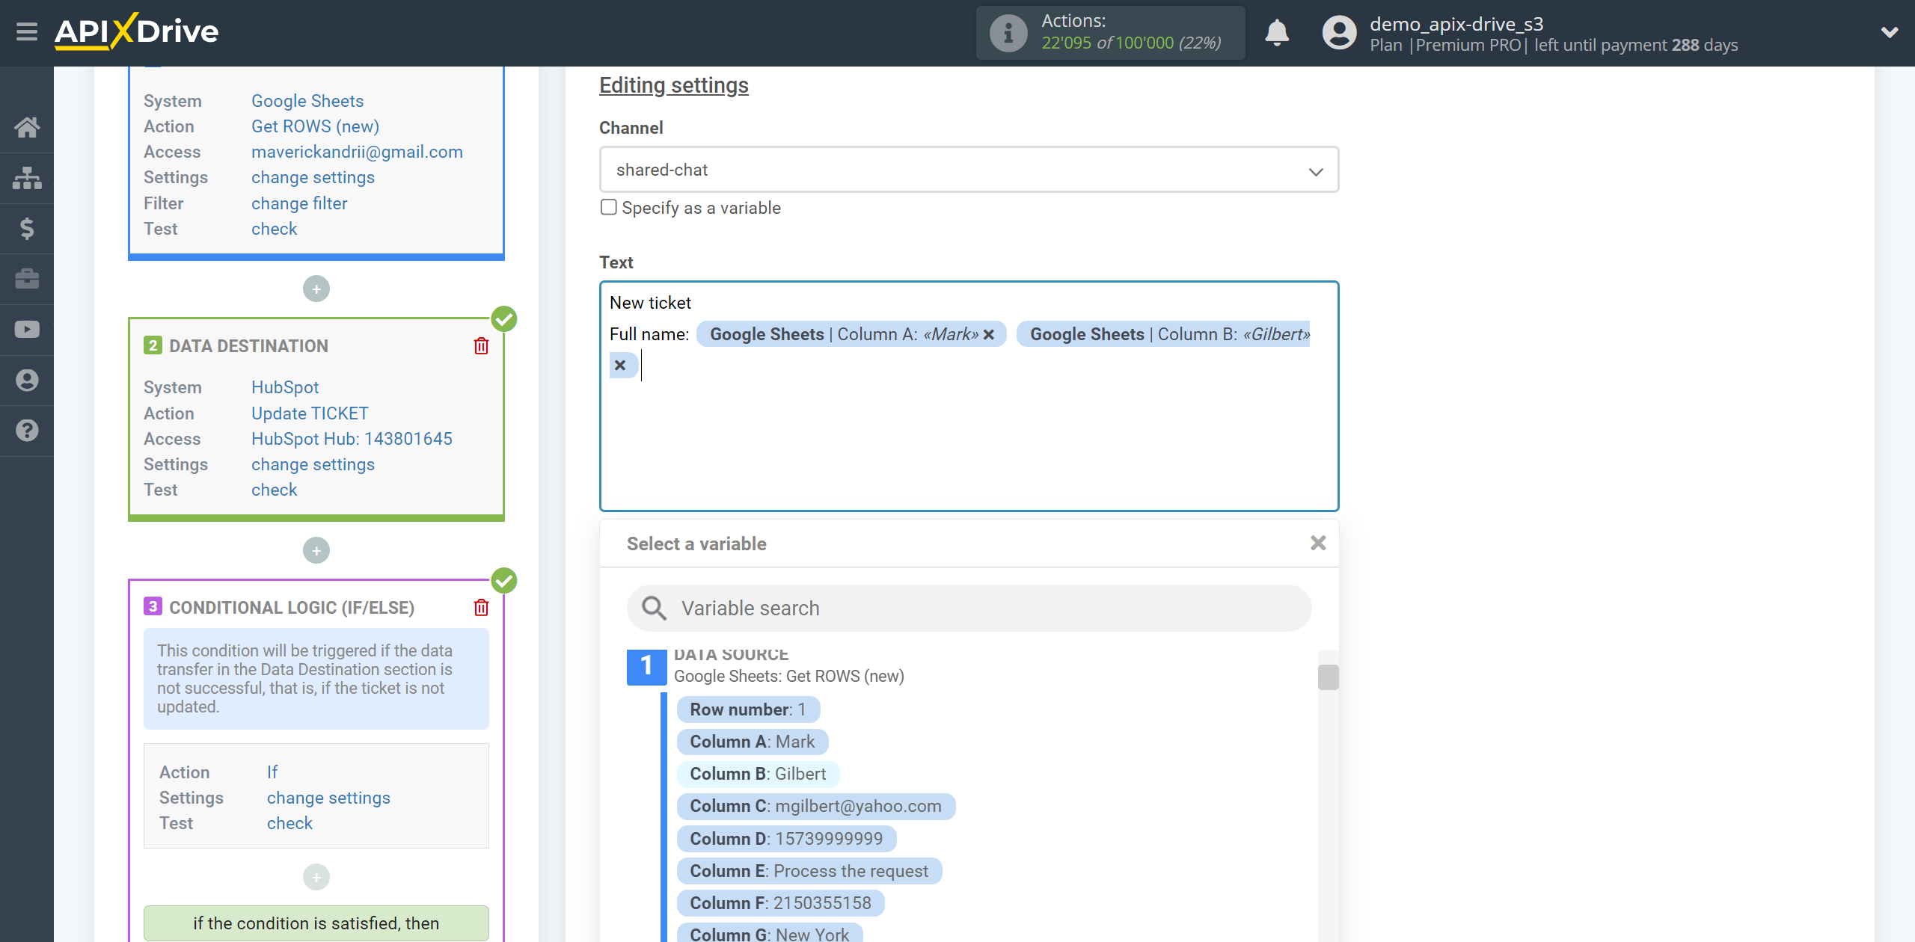Delete the Data Destination block
This screenshot has height=942, width=1915.
pos(481,345)
